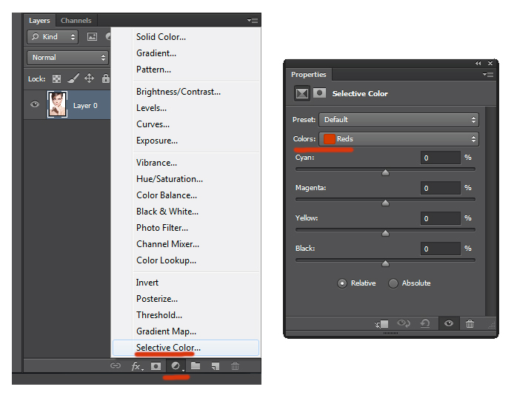Screen dimensions: 514x398
Task: Select the Absolute radio button
Action: [x=393, y=283]
